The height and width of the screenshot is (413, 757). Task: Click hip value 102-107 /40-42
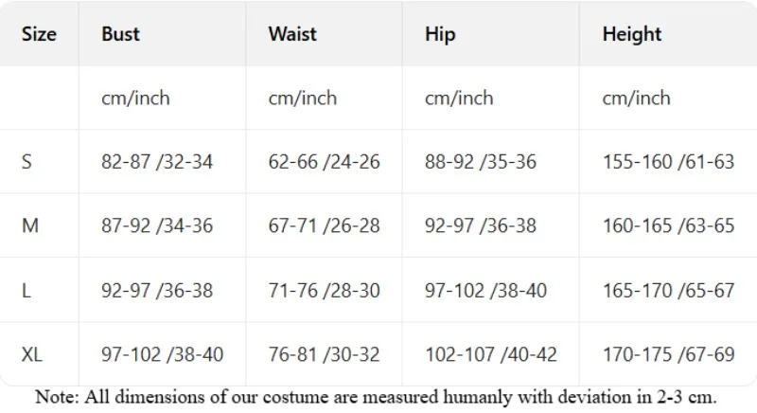491,354
